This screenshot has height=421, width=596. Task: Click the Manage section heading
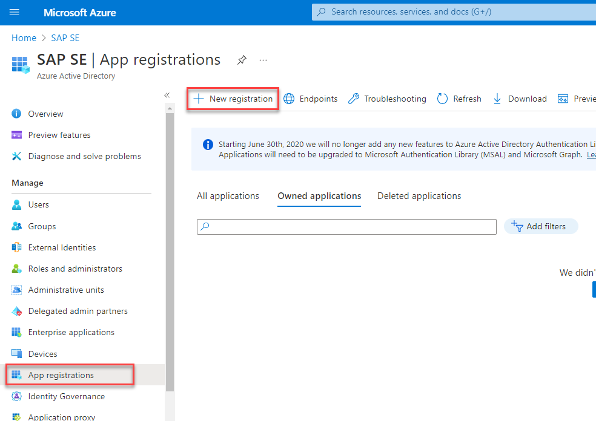[x=27, y=183]
